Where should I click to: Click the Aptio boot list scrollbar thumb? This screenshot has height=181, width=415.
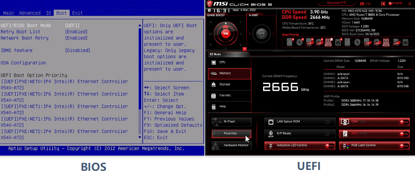click(x=140, y=69)
